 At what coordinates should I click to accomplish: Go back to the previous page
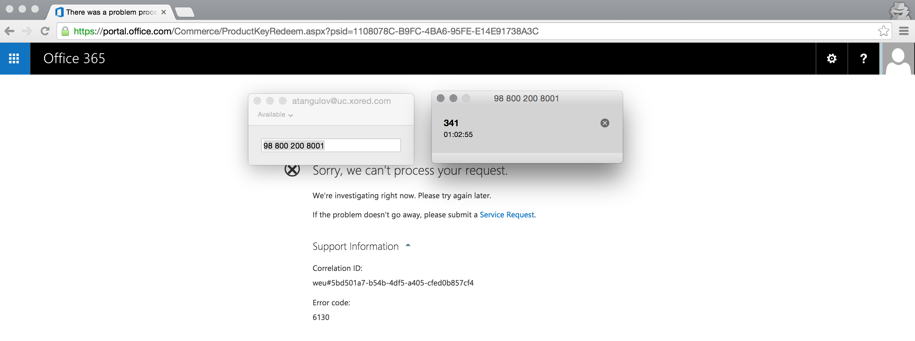[10, 31]
